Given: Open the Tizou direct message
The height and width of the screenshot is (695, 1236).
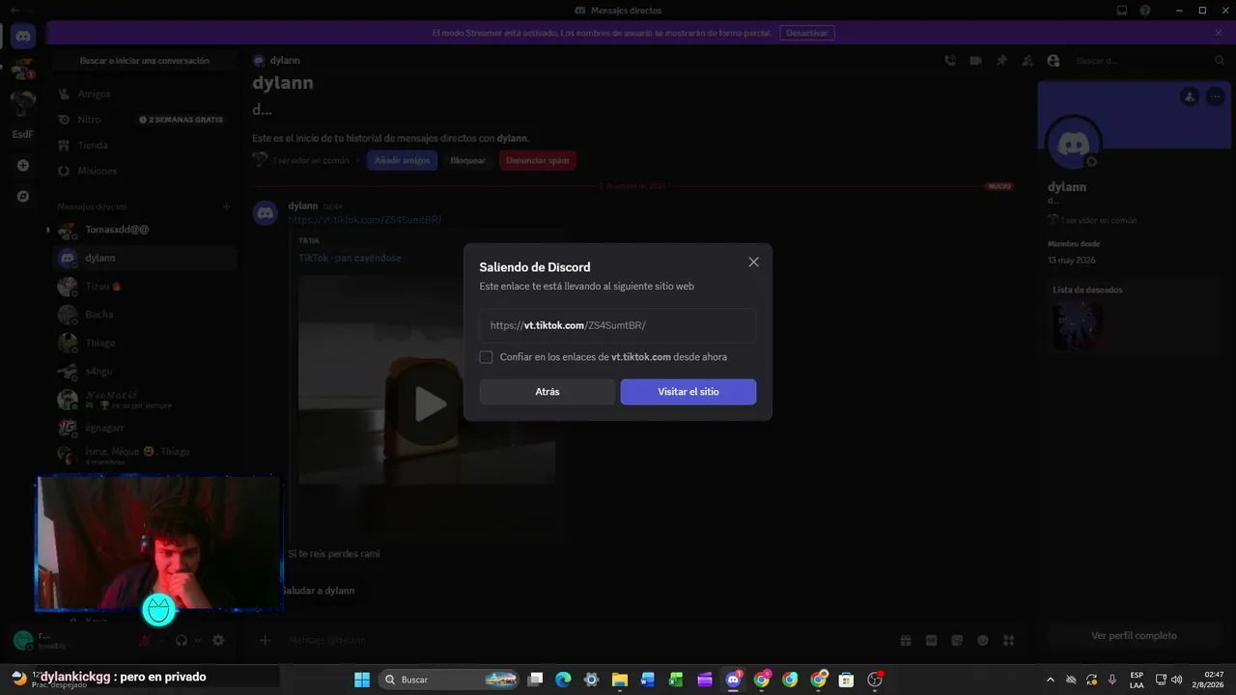Looking at the screenshot, I should click(x=145, y=286).
